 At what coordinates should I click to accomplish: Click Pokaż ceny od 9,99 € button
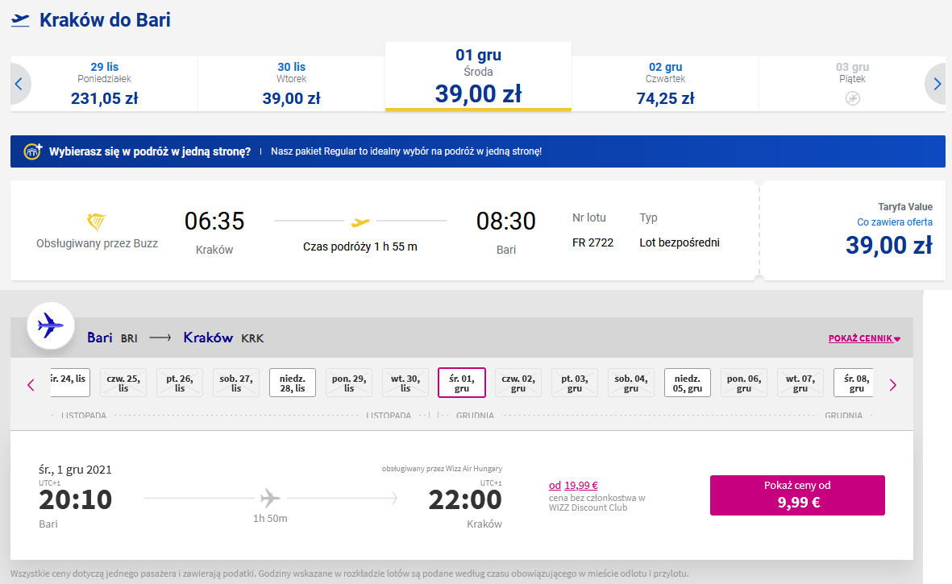(797, 495)
